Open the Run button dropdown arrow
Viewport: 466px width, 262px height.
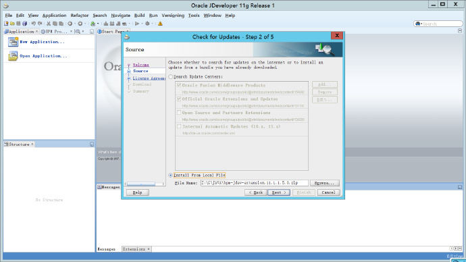pos(142,24)
